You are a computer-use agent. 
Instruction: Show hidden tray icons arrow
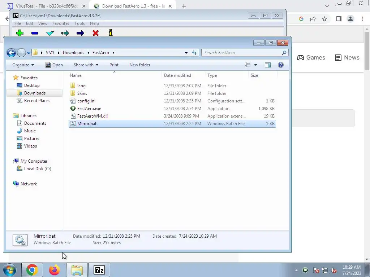[x=296, y=270]
